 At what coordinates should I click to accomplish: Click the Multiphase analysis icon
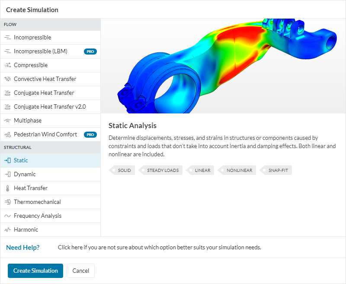(x=7, y=121)
